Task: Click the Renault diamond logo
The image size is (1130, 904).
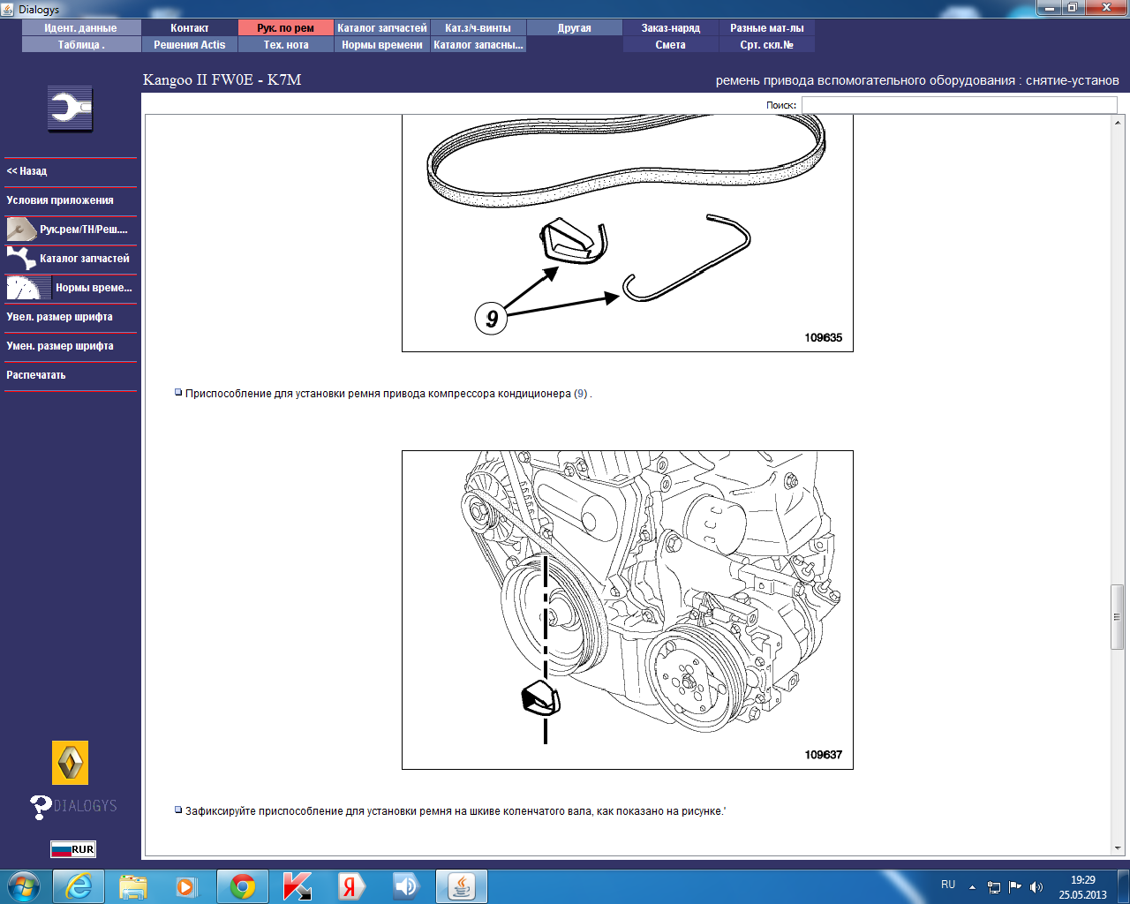Action: pos(70,763)
